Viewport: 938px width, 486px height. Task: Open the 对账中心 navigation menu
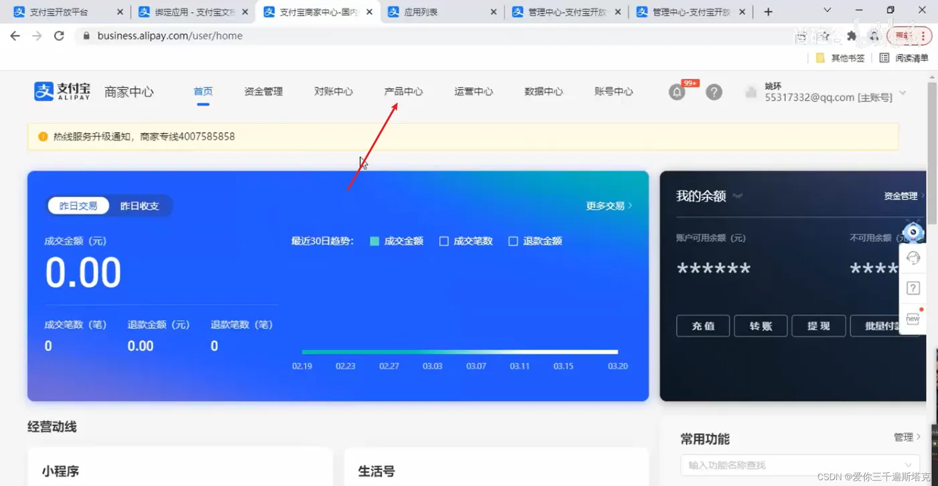coord(334,92)
